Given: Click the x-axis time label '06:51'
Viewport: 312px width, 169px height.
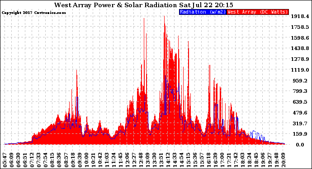Looking at the screenshot, I should click(25, 160).
